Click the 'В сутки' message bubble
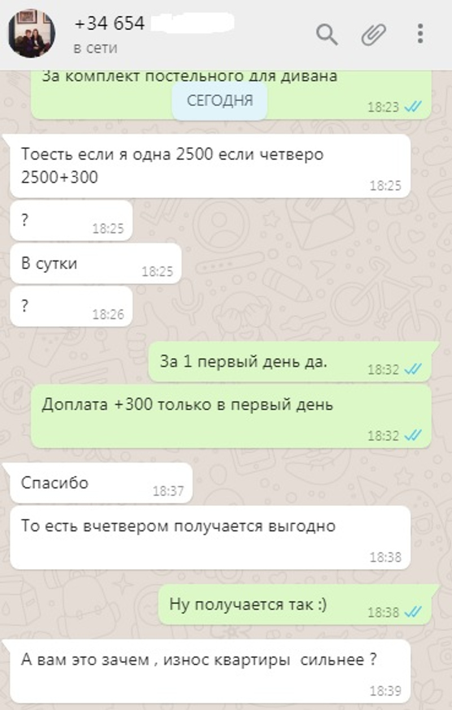The image size is (452, 710). pyautogui.click(x=96, y=264)
